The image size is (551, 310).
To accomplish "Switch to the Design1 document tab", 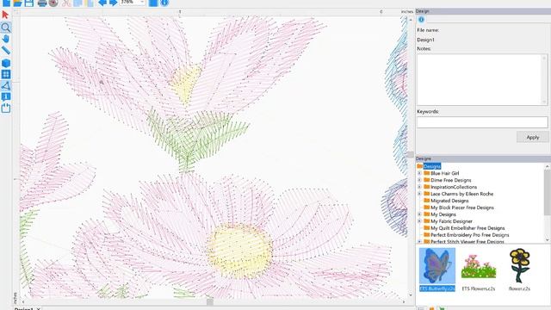I will point(23,308).
